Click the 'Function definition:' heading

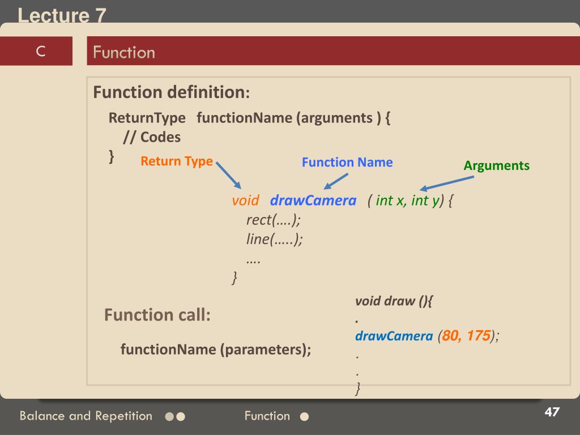point(171,92)
